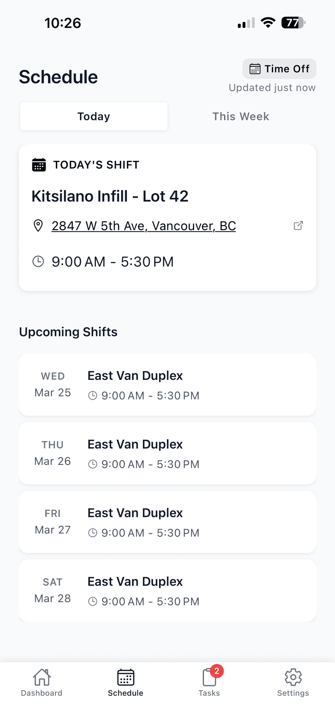Tap the Sat Mar 28 shift entry
The image size is (335, 727).
coord(167,590)
